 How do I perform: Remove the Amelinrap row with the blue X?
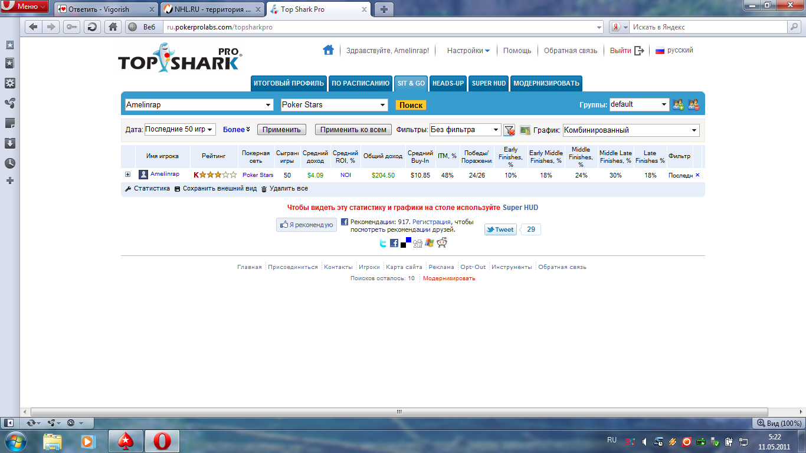697,175
